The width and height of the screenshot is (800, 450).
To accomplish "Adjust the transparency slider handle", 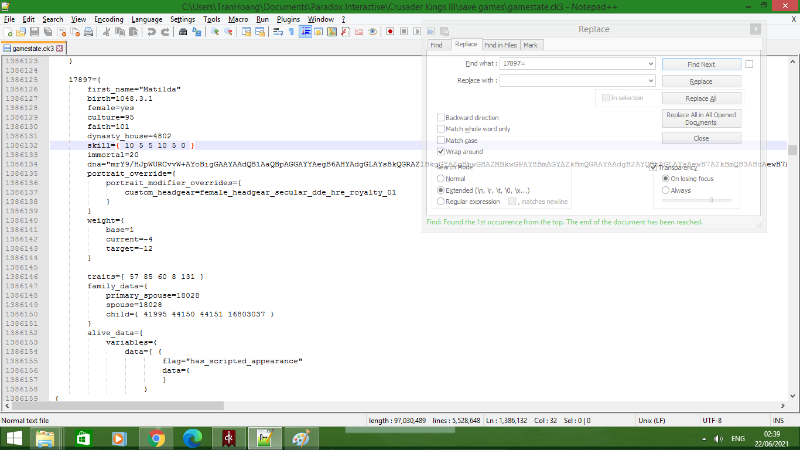I will point(711,200).
